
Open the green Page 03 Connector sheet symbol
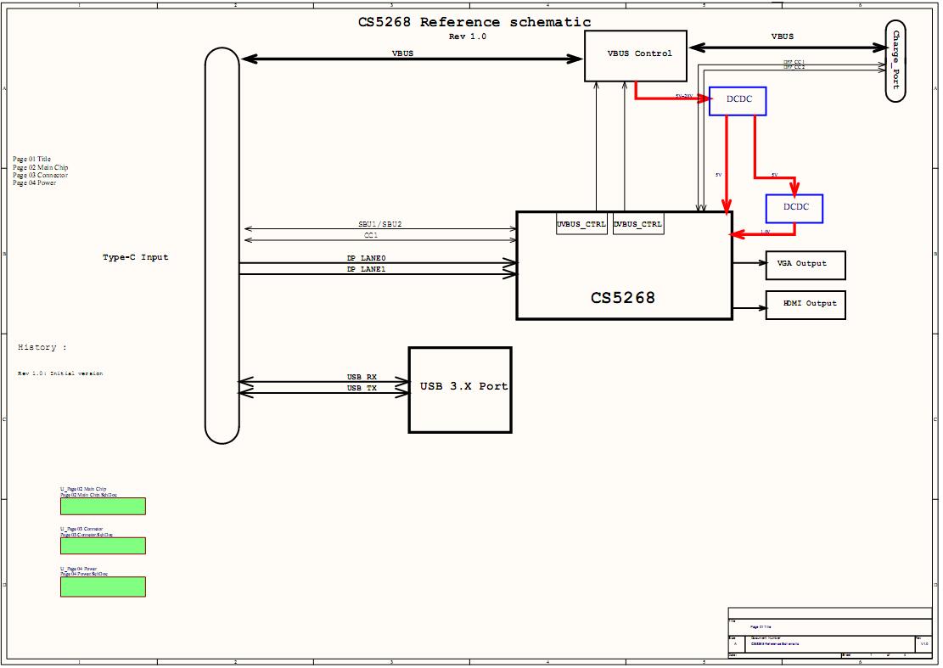pyautogui.click(x=103, y=546)
